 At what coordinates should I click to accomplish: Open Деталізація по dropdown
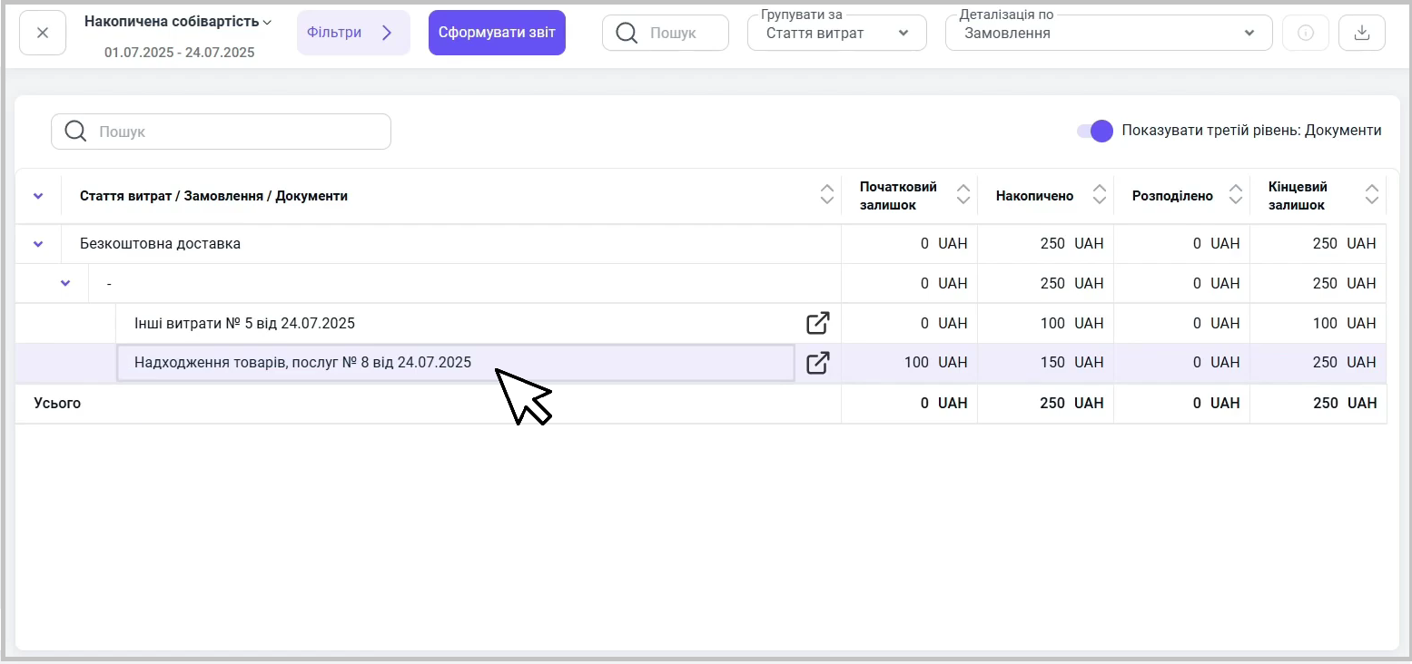click(1108, 34)
